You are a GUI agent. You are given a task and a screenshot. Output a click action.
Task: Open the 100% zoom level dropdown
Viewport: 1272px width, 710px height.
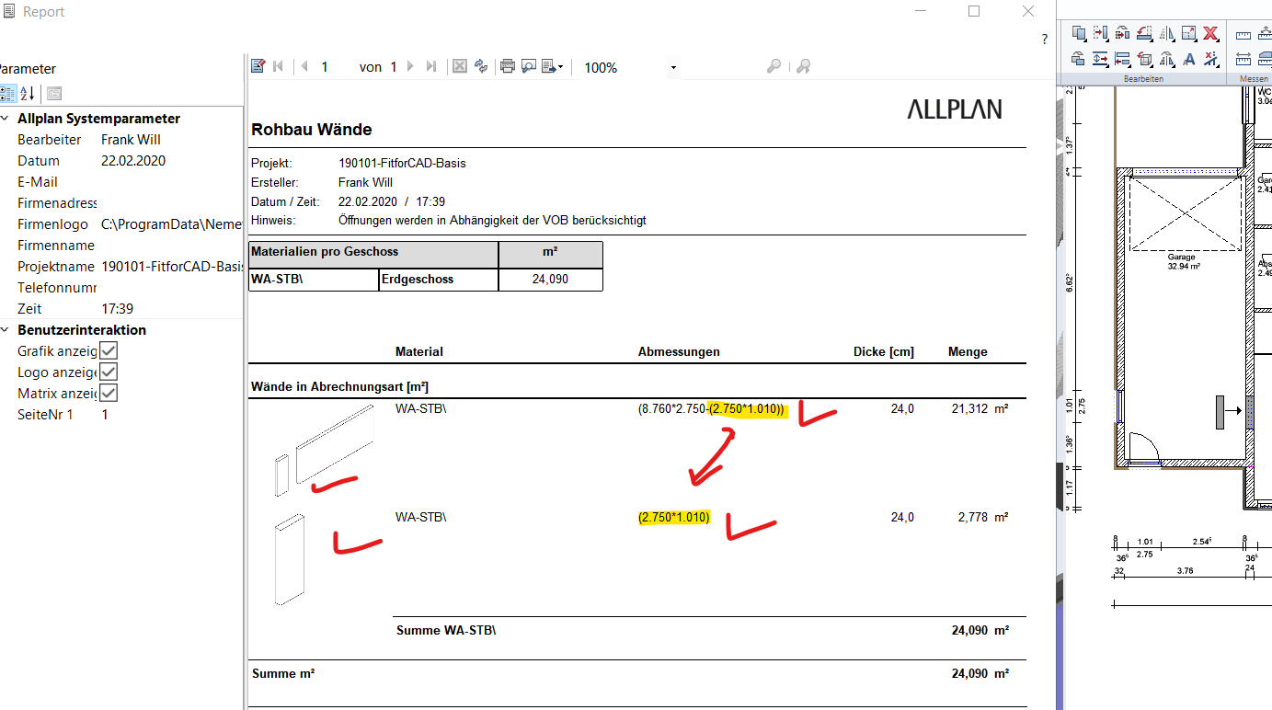coord(673,68)
